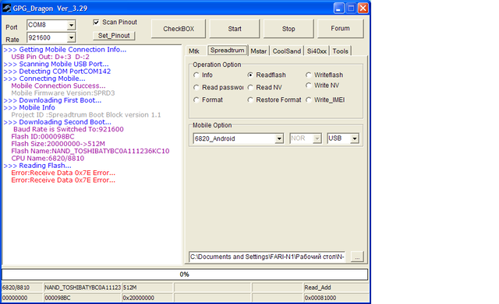Click the Stop button
This screenshot has height=304, width=499.
coord(288,29)
